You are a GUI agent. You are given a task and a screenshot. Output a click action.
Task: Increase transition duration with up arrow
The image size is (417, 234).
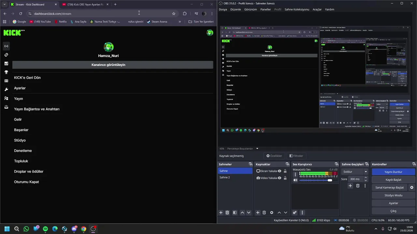(x=366, y=178)
